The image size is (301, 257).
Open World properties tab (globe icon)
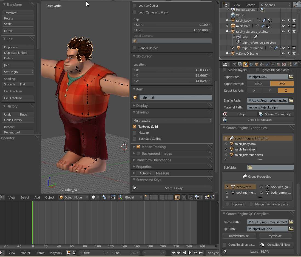click(x=251, y=64)
